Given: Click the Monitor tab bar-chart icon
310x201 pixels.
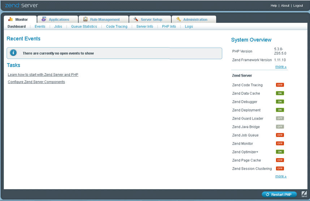Looking at the screenshot, I should 10,19.
